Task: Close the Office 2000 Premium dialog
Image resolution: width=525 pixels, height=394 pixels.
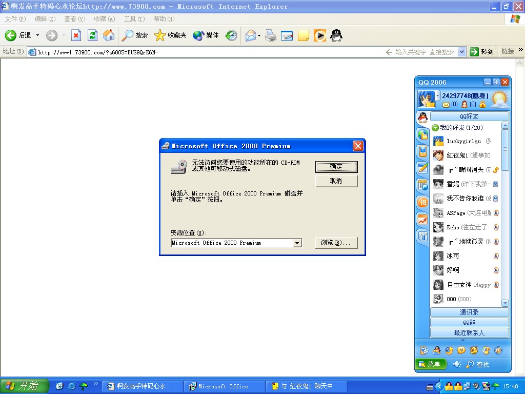Action: click(x=358, y=146)
